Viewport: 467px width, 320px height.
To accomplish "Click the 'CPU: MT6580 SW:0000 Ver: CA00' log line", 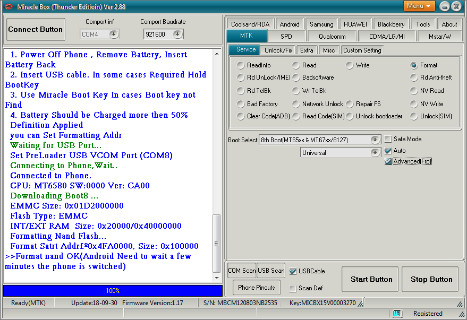I will point(80,186).
